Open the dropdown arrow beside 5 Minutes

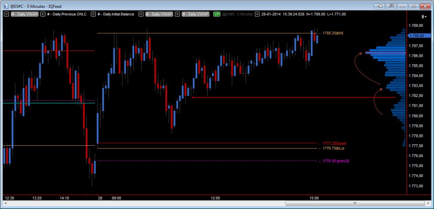pyautogui.click(x=257, y=14)
